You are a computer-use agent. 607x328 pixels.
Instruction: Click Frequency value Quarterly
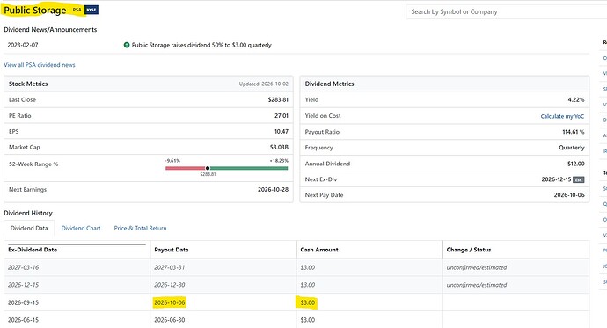pos(572,148)
